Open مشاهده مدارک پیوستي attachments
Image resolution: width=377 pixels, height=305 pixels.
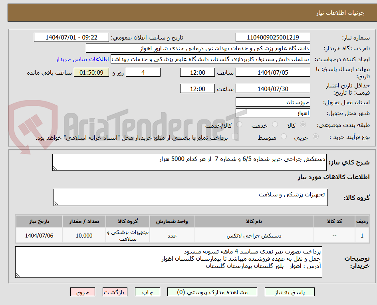(222, 292)
